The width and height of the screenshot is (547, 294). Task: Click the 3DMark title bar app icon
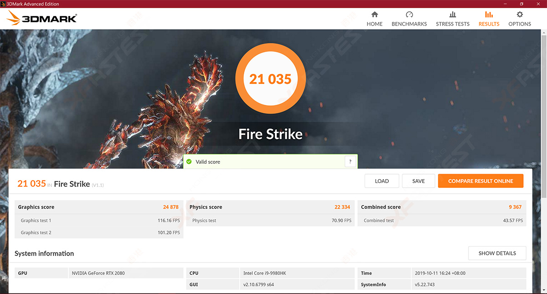pos(4,4)
